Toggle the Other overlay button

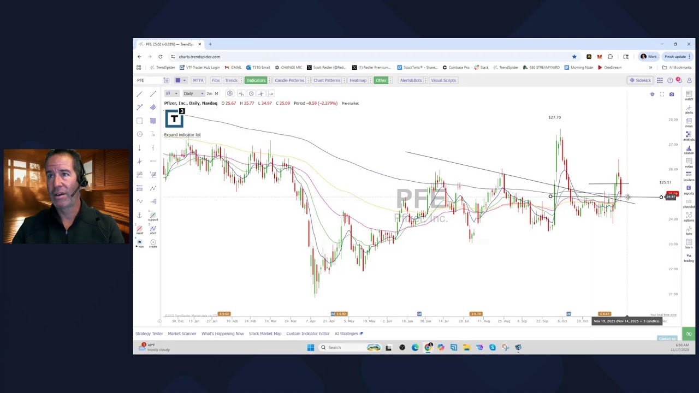coord(381,80)
